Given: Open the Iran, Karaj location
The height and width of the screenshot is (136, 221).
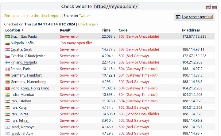Looking at the screenshot, I should (19, 108).
